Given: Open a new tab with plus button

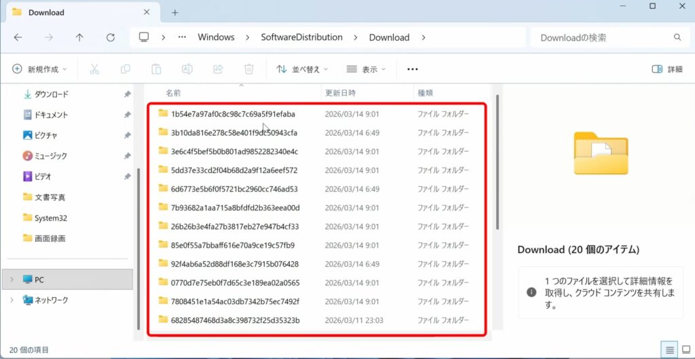Looking at the screenshot, I should (174, 12).
